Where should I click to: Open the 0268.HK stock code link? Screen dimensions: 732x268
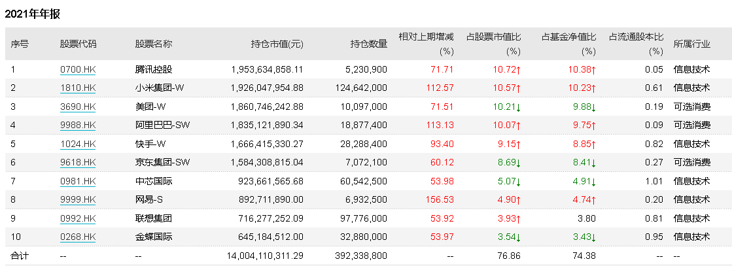pyautogui.click(x=78, y=237)
